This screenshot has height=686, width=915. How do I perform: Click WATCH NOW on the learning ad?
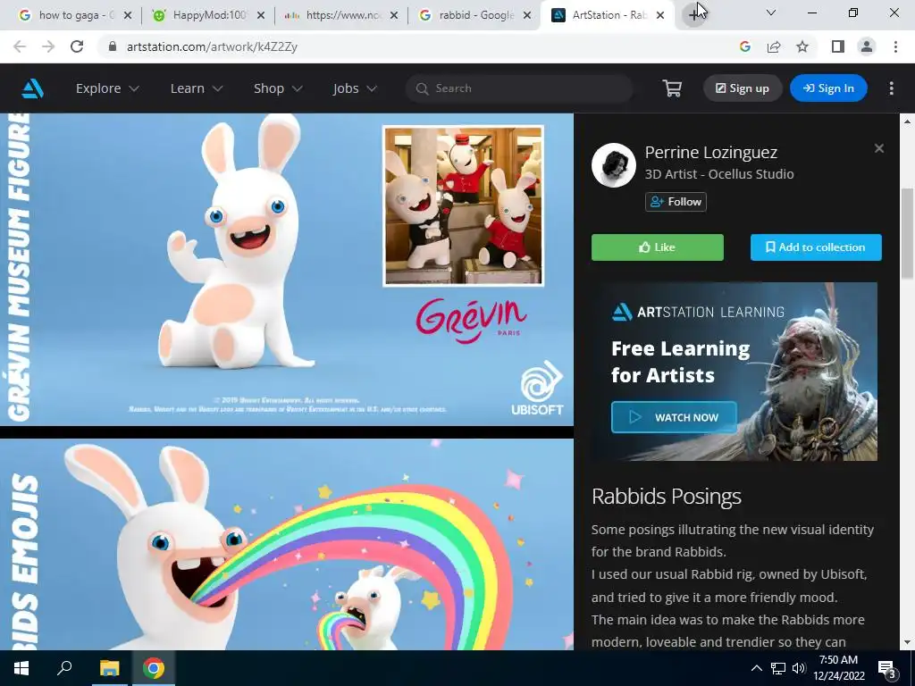tap(674, 417)
